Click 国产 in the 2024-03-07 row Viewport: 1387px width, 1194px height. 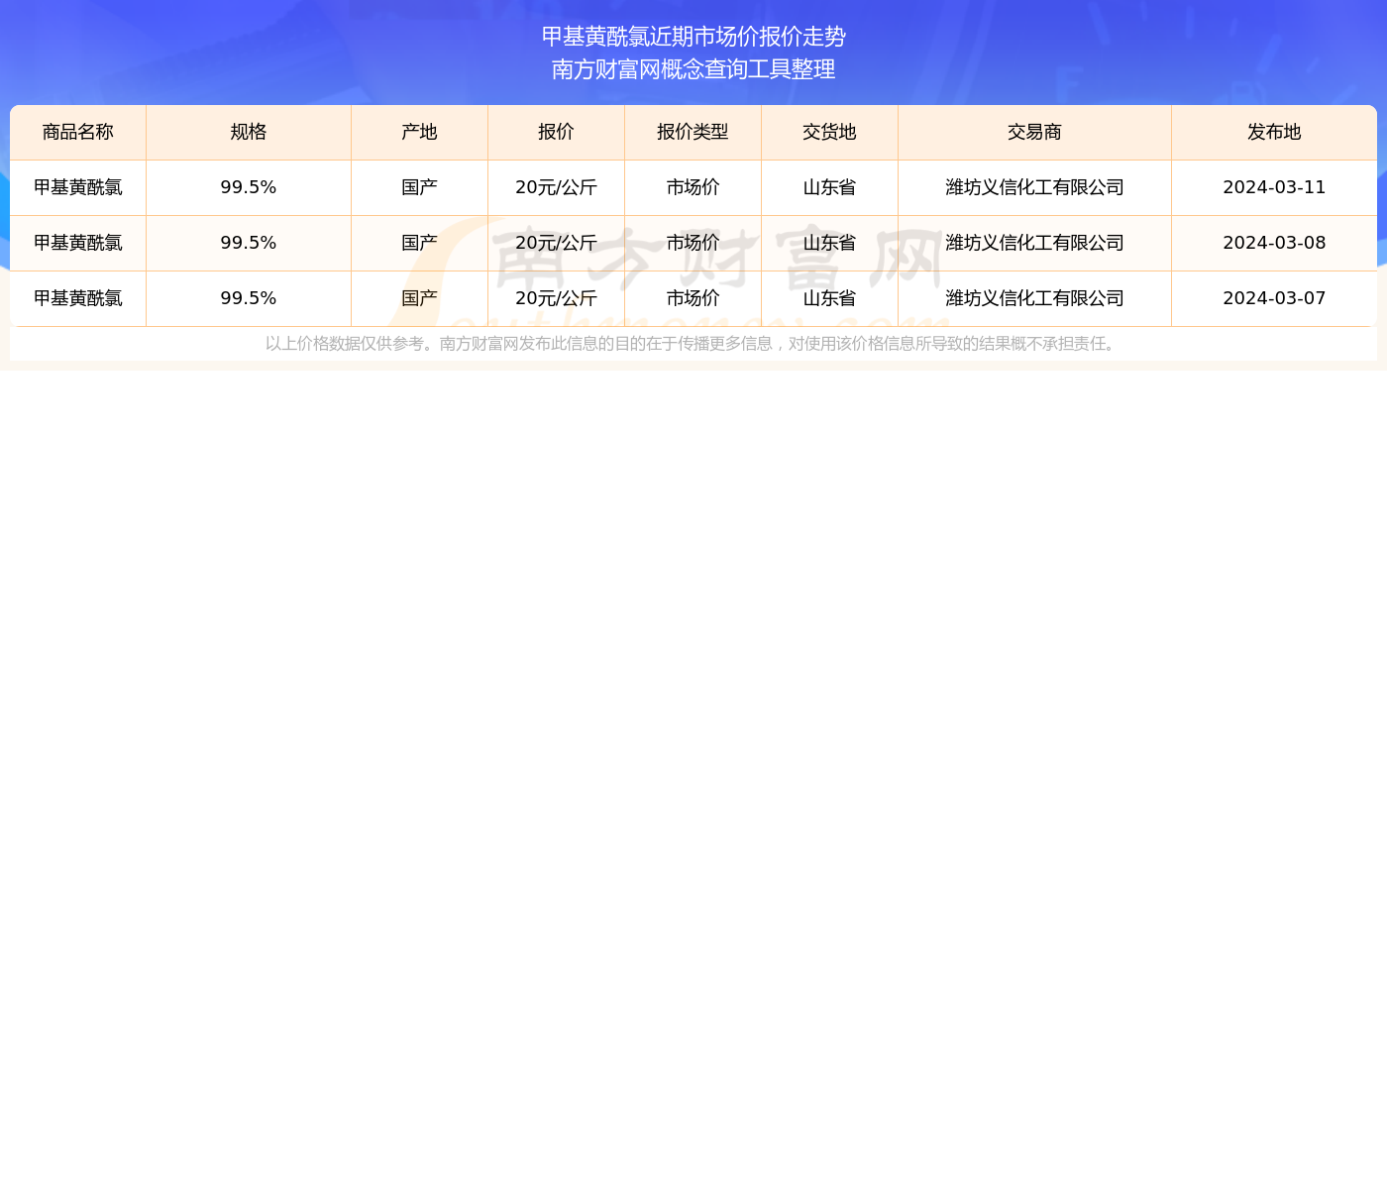point(420,298)
